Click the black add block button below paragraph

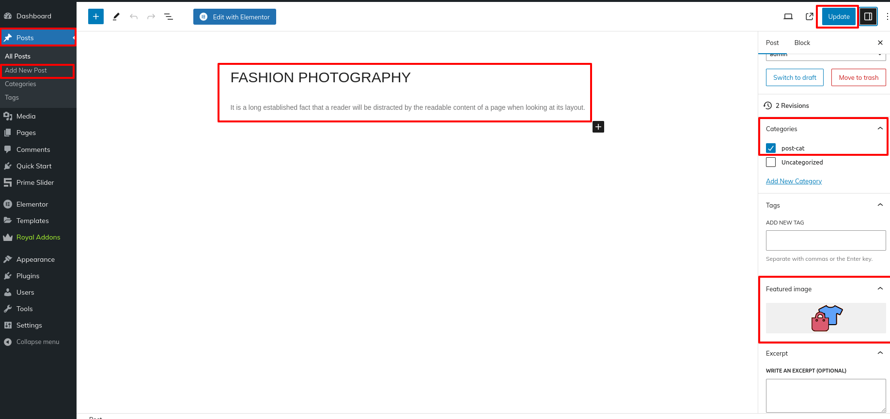598,127
